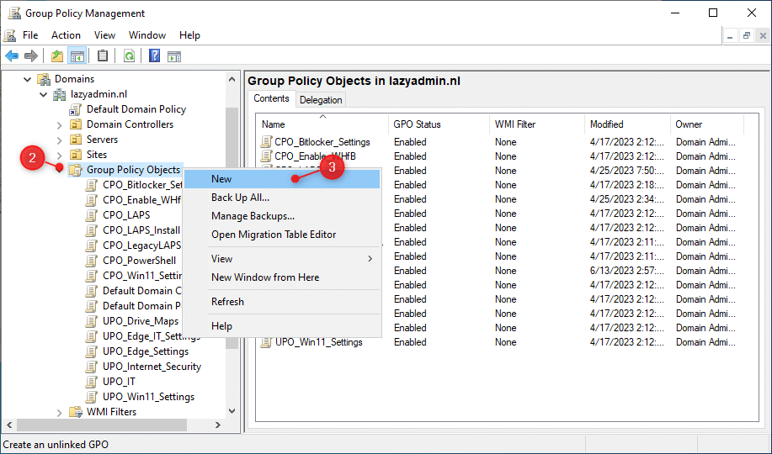Switch to the Contents tab
Viewport: 772px width, 454px height.
(271, 98)
